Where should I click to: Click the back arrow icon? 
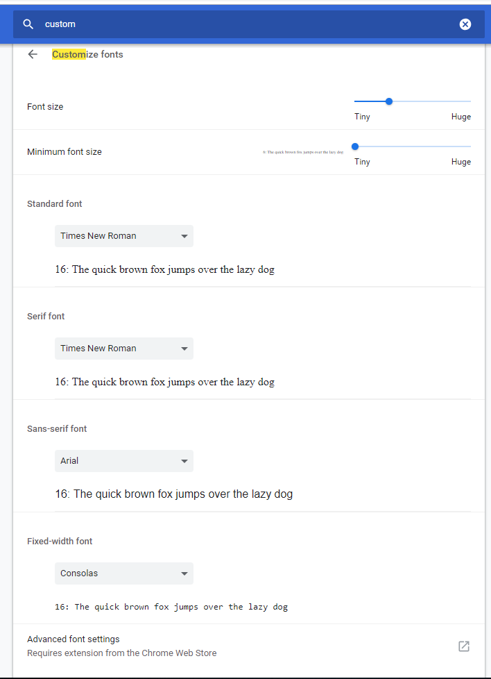point(33,54)
